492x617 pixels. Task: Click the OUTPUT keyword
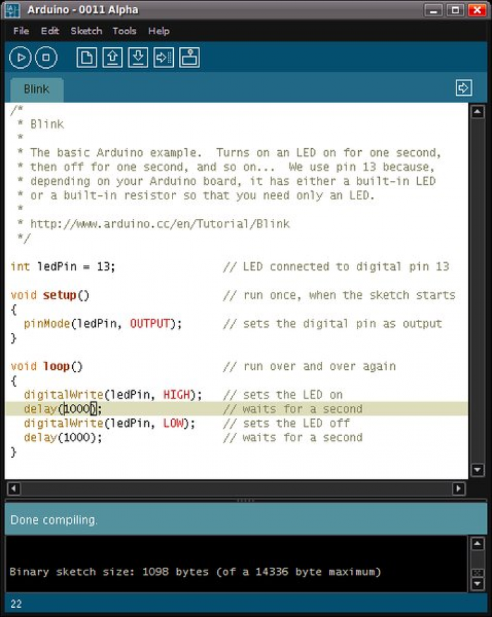click(150, 324)
